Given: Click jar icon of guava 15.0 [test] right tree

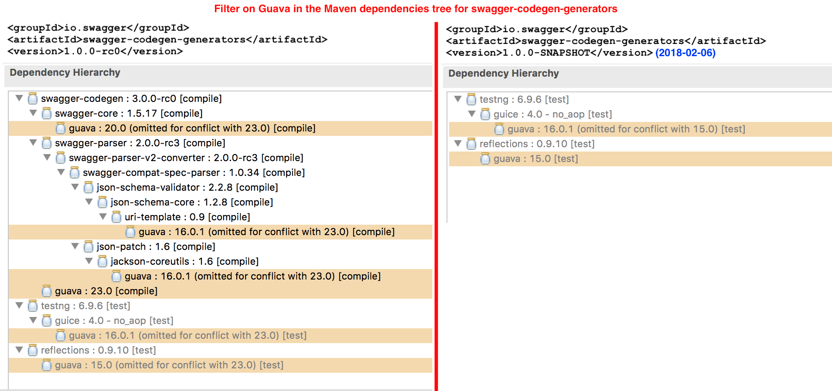Looking at the screenshot, I should pos(485,158).
